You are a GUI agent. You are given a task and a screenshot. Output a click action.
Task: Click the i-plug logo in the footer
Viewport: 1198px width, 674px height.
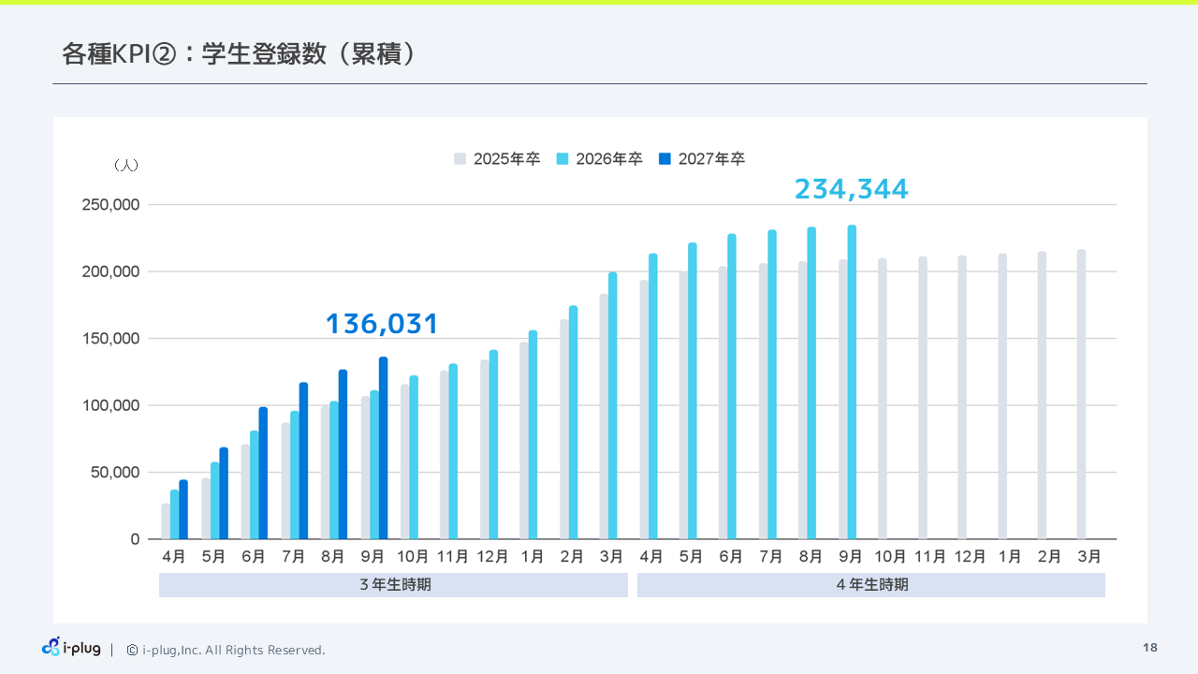click(71, 647)
